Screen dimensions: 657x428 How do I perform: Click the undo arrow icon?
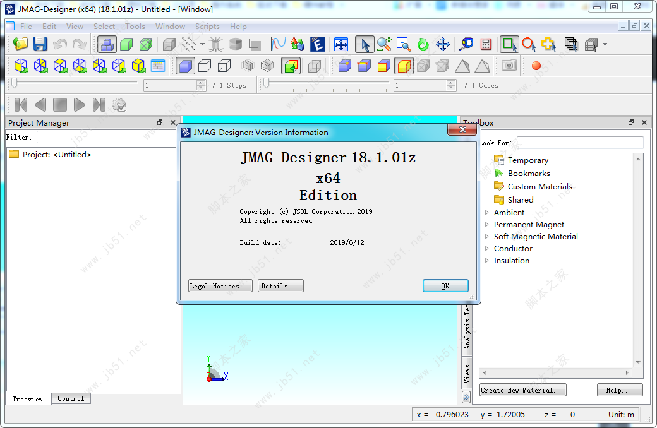[x=60, y=44]
